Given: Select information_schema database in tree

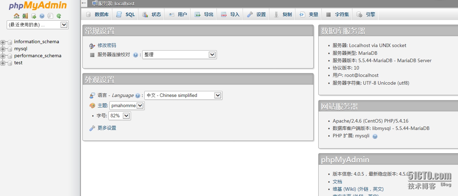Looking at the screenshot, I should pos(37,42).
